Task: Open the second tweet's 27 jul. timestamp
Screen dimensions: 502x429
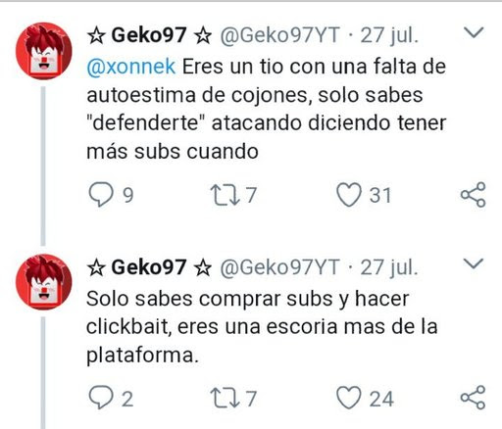Action: pyautogui.click(x=389, y=267)
